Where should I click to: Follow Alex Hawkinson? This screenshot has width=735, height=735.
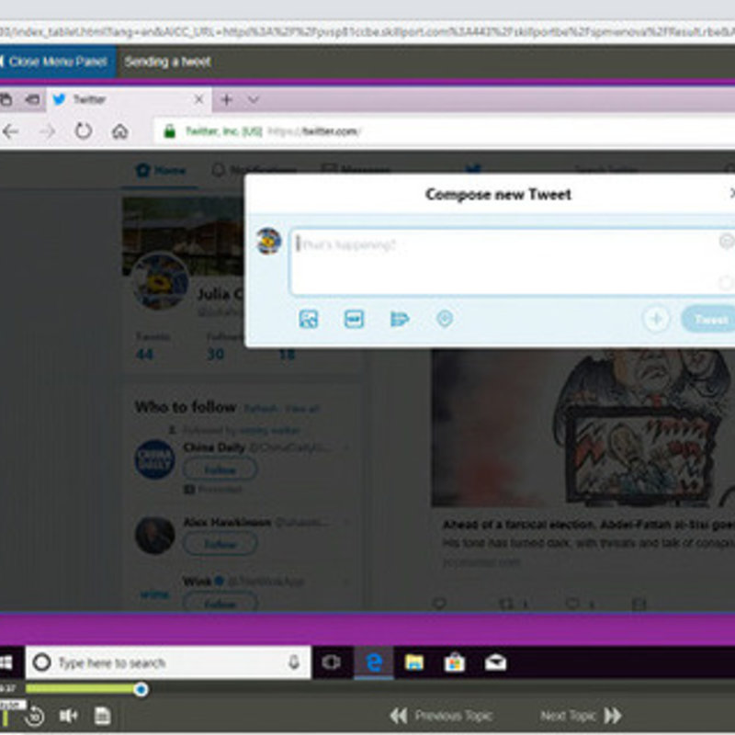pos(220,544)
